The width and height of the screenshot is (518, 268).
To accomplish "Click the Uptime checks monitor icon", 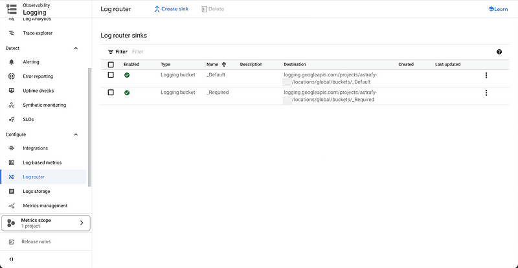I will point(12,91).
